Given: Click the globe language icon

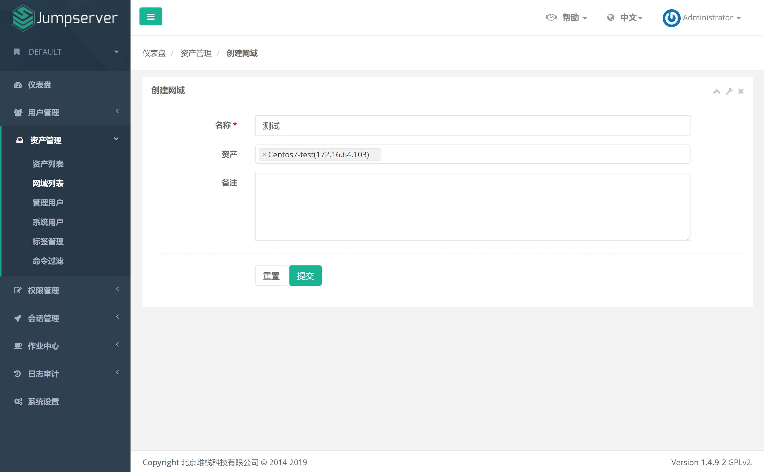Looking at the screenshot, I should coord(611,18).
